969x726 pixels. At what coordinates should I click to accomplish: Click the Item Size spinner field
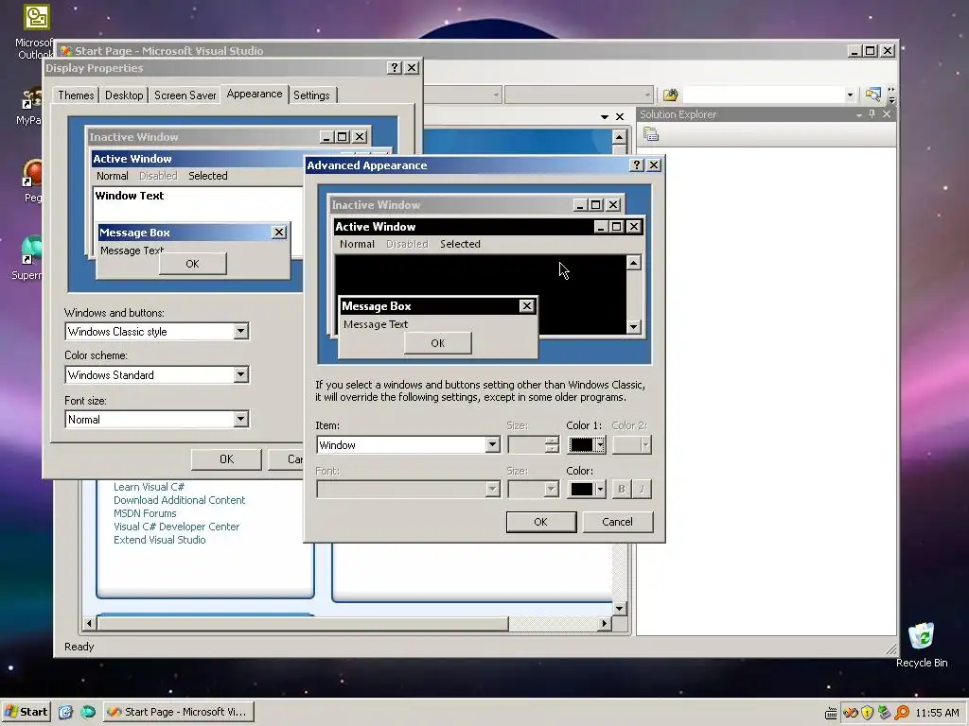coord(533,444)
